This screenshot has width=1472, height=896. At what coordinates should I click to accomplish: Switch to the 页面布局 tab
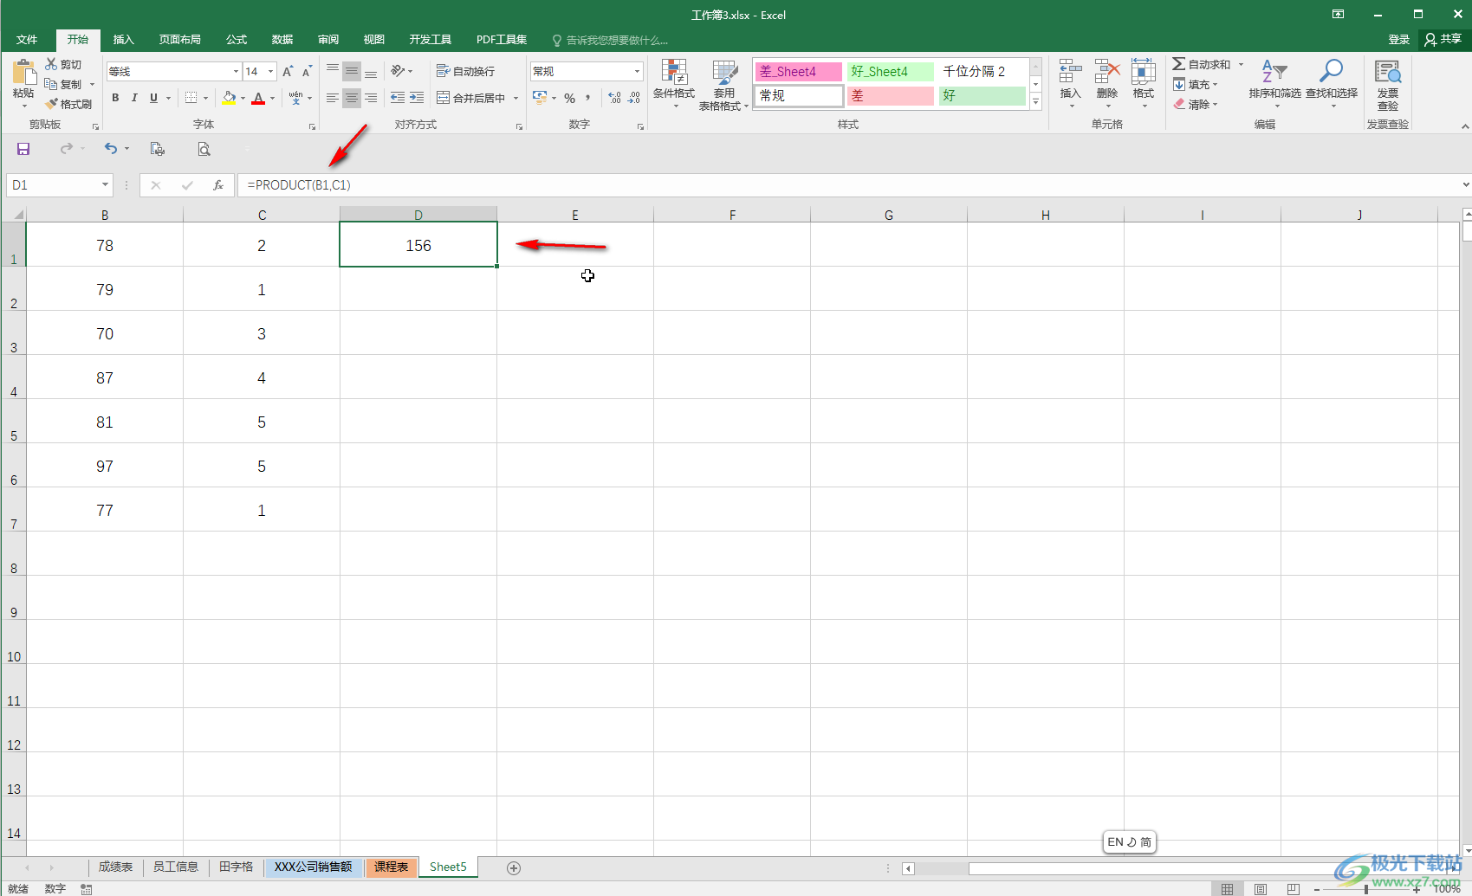click(179, 40)
